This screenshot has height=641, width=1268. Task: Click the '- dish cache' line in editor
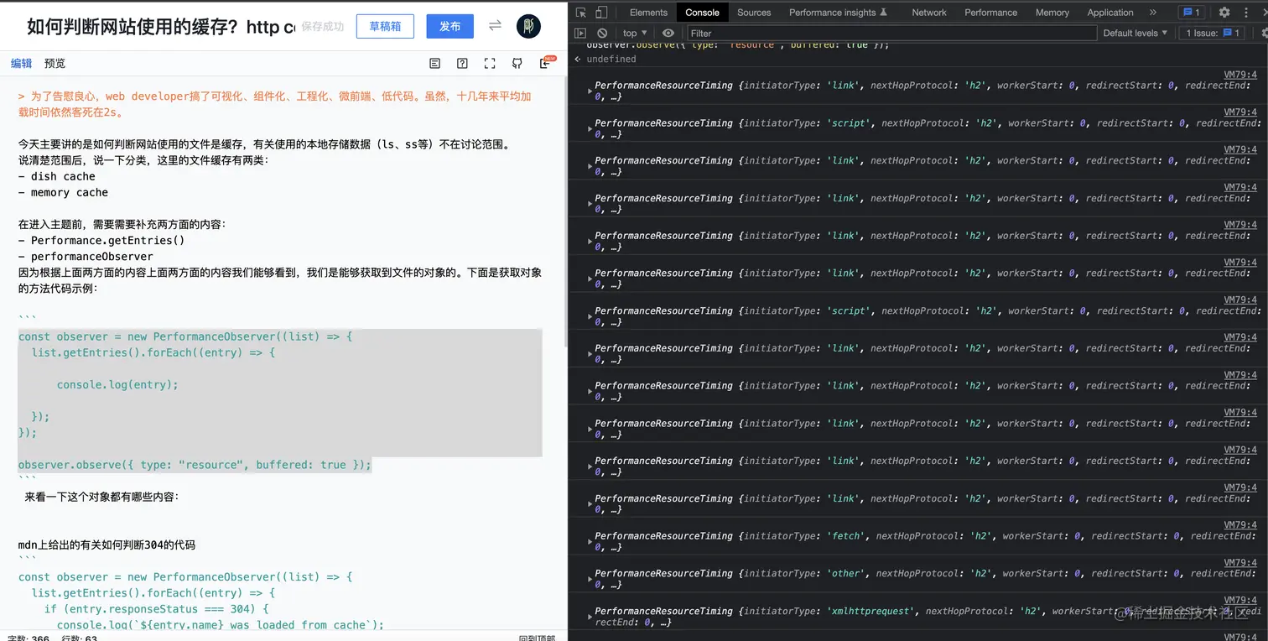pyautogui.click(x=57, y=176)
